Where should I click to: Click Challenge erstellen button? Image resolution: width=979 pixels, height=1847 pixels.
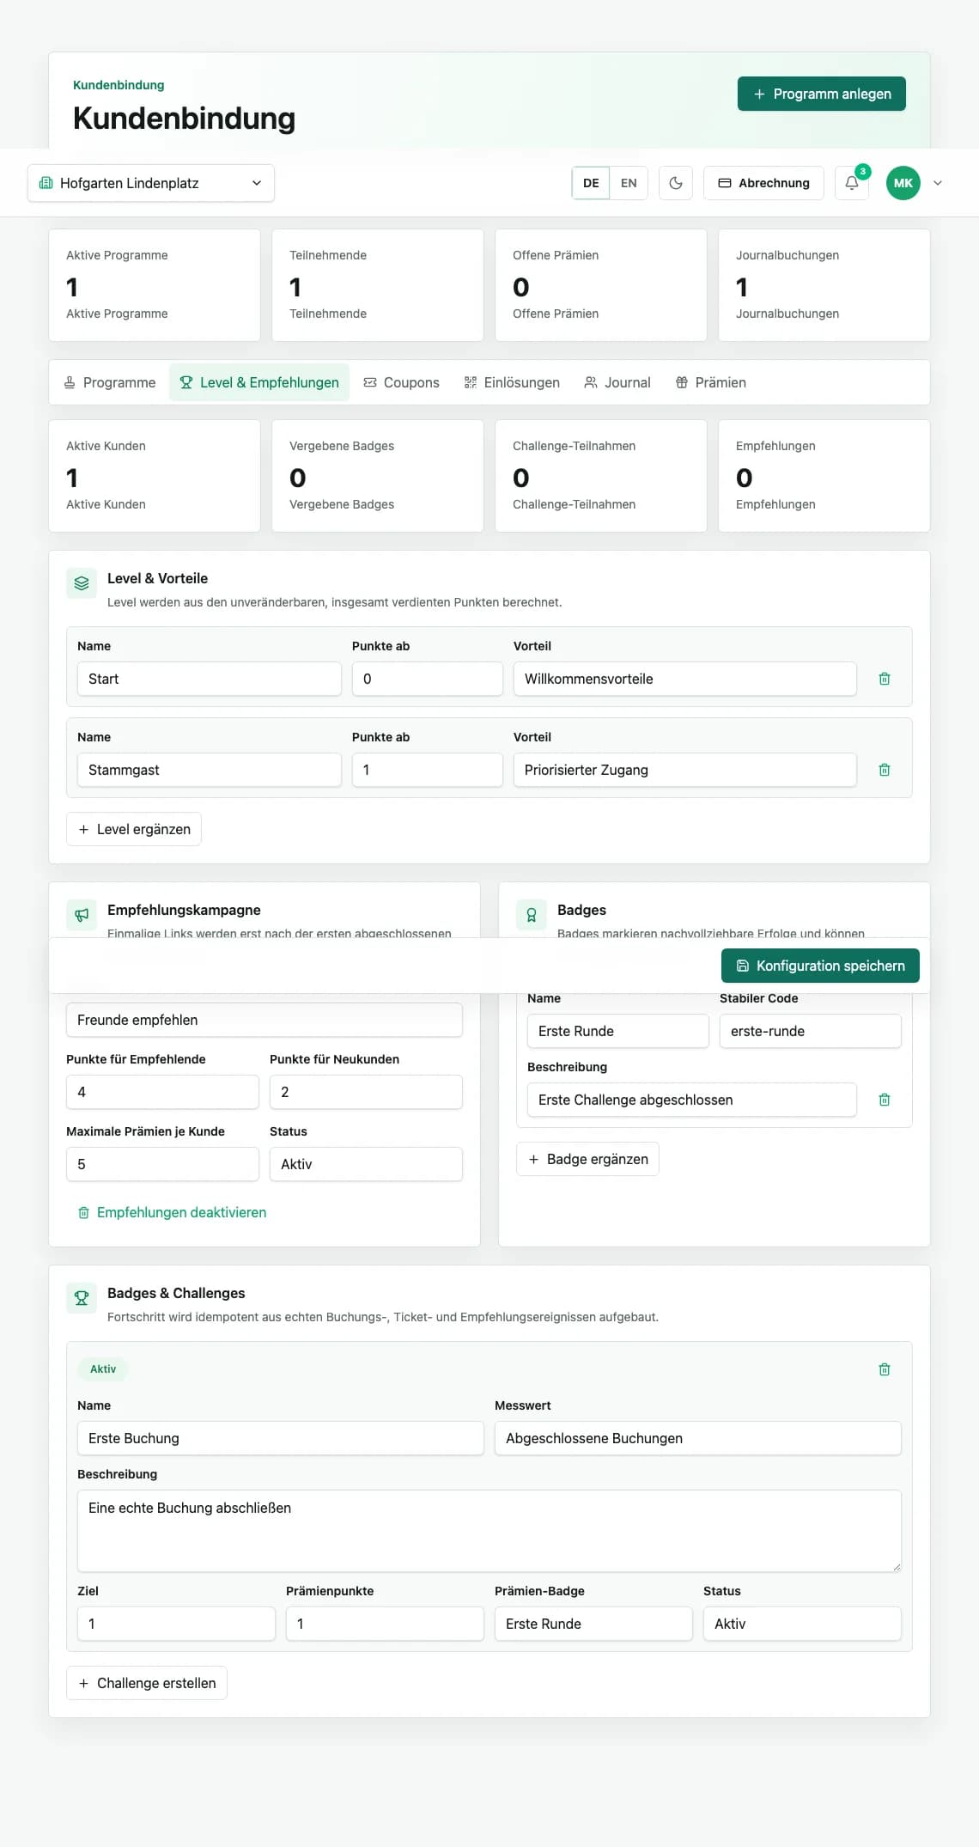(x=147, y=1683)
